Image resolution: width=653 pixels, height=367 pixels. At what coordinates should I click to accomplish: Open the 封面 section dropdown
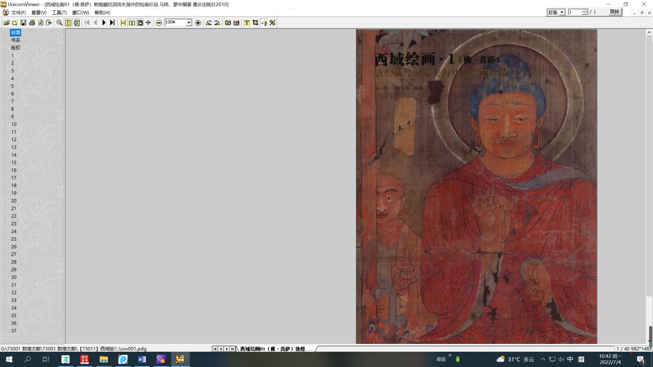(562, 12)
